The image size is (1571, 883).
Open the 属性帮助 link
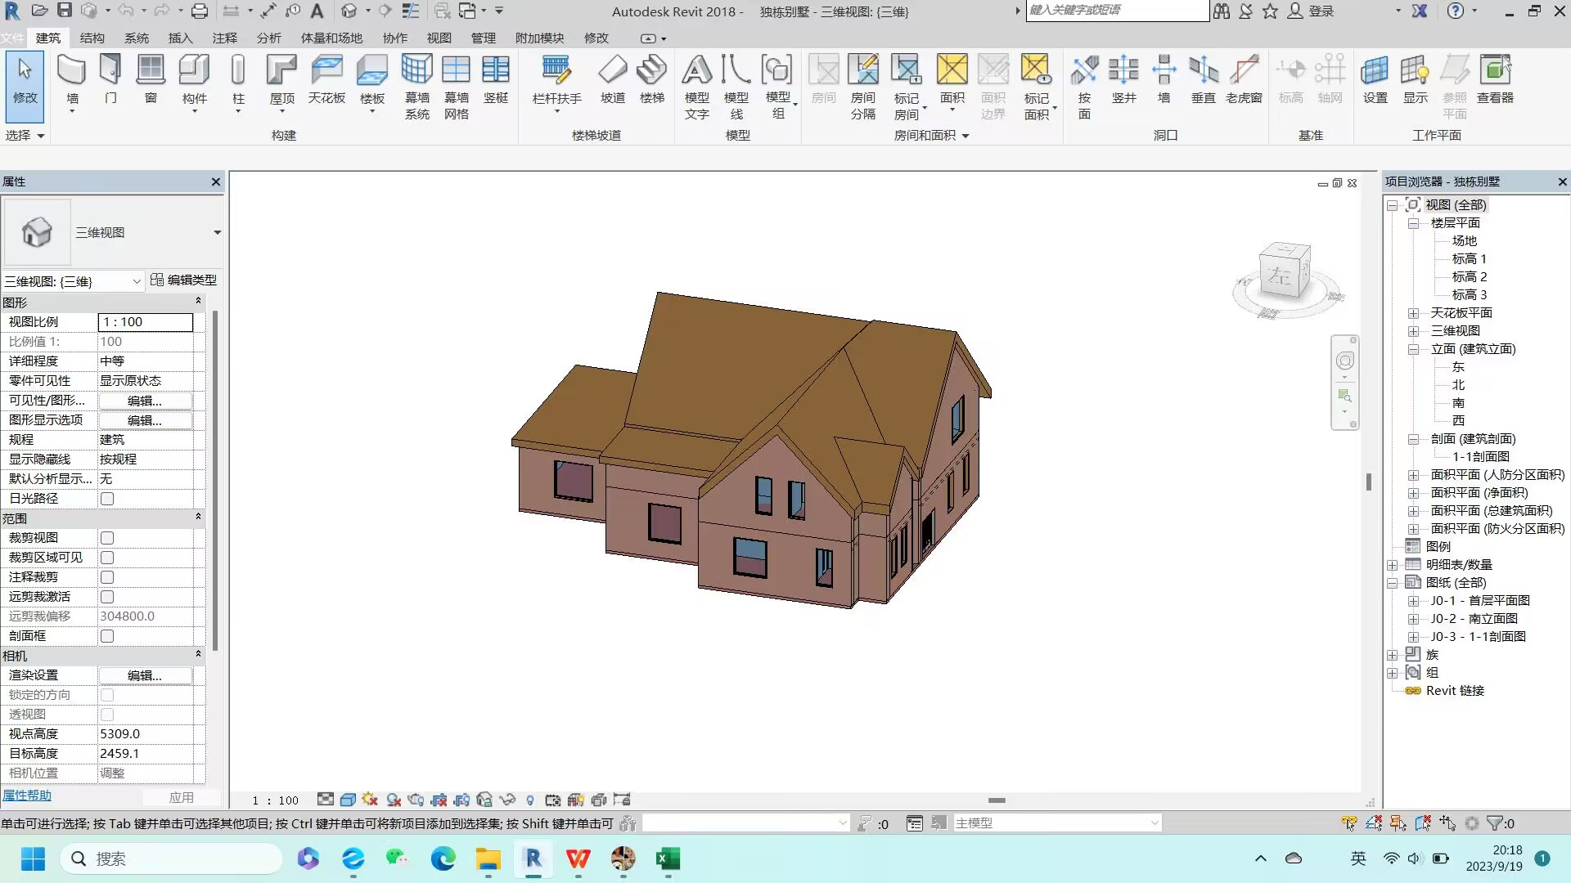coord(27,796)
